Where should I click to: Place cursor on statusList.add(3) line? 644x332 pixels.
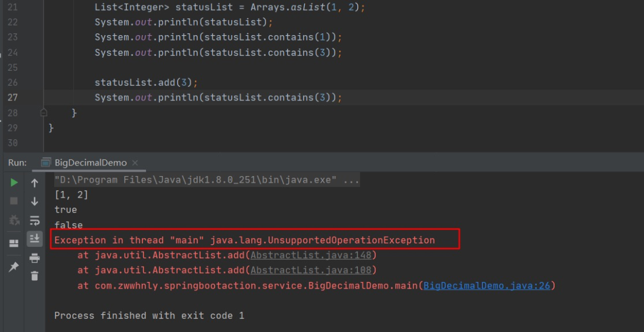point(146,82)
